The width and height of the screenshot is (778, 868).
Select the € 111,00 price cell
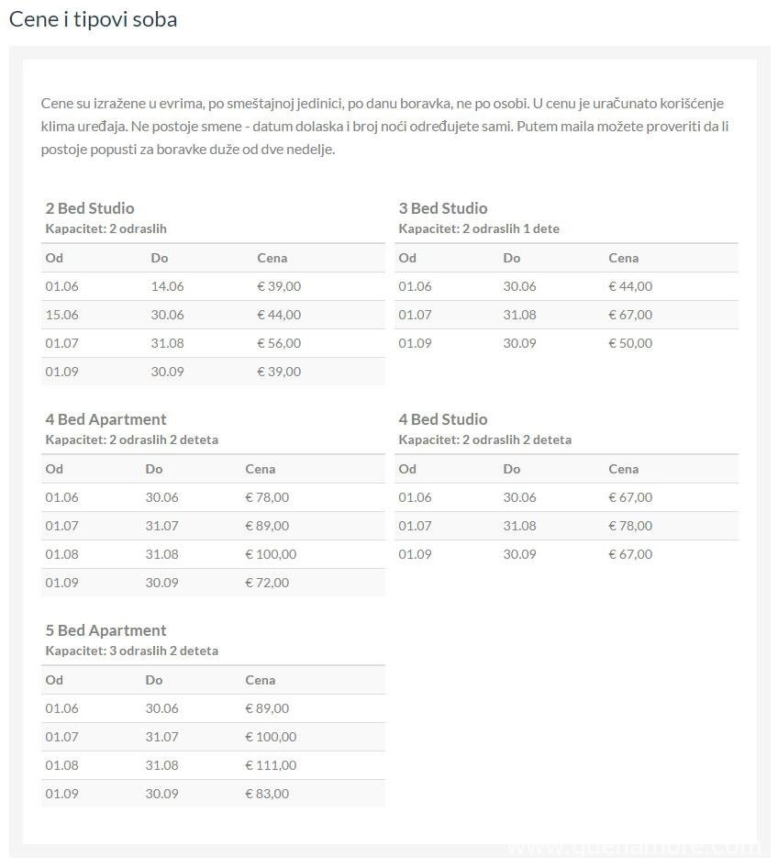[x=271, y=765]
